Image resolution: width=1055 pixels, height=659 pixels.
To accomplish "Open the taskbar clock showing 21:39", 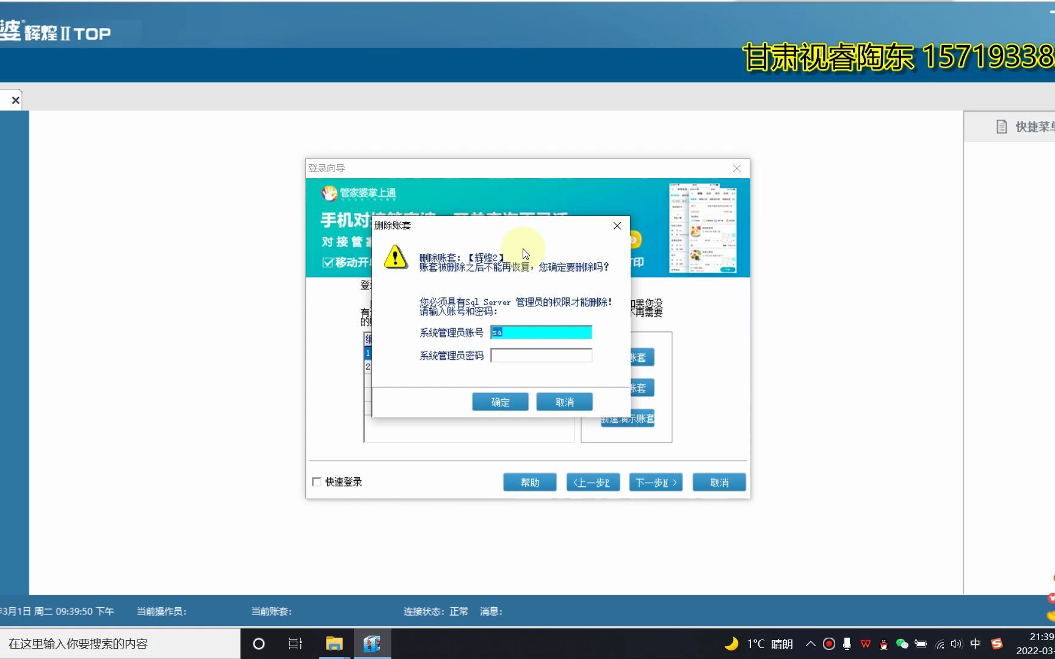I will pyautogui.click(x=1035, y=644).
